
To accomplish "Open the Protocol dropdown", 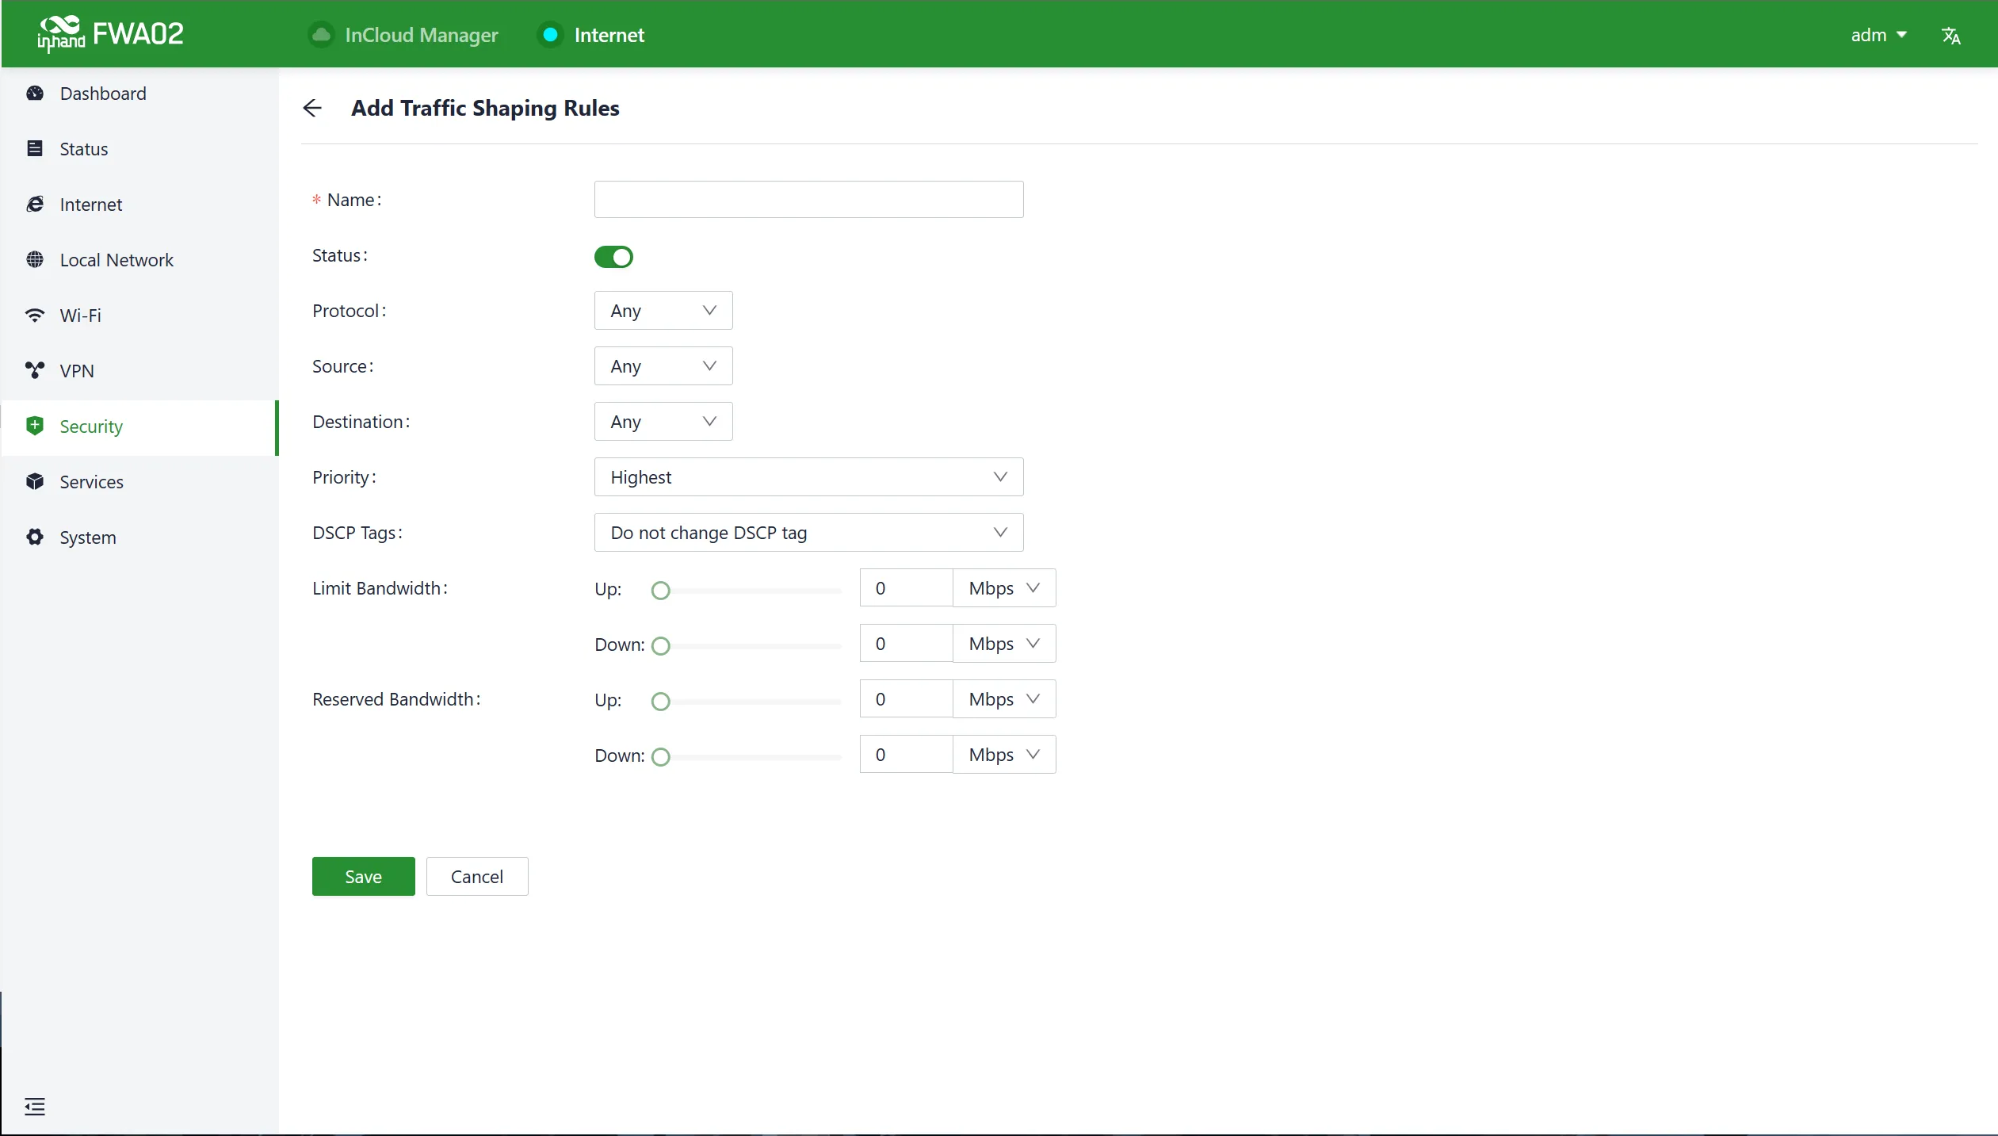I will pos(663,311).
